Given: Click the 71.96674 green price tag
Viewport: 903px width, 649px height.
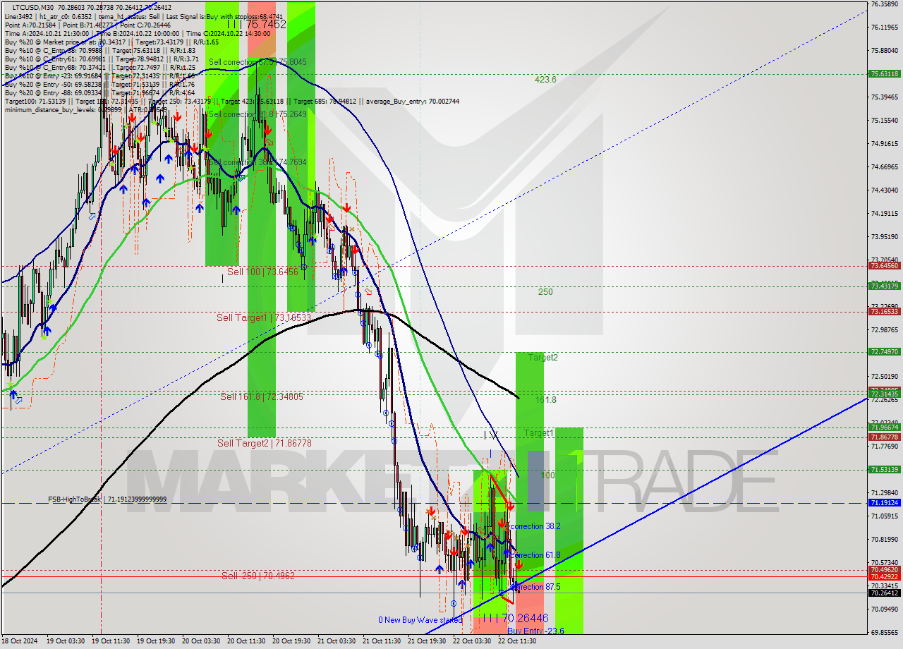Looking at the screenshot, I should point(885,427).
